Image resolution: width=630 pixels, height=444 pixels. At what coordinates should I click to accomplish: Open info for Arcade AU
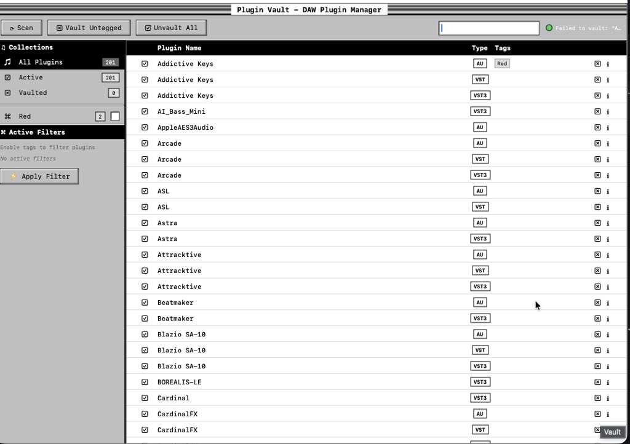(x=608, y=143)
